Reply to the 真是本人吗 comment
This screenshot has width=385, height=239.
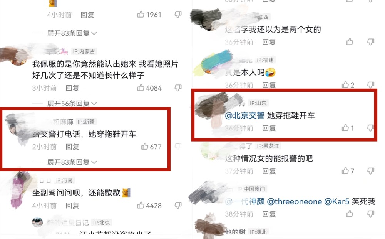click(x=269, y=85)
